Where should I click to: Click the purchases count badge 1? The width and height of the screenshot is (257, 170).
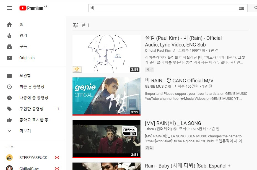(58, 109)
